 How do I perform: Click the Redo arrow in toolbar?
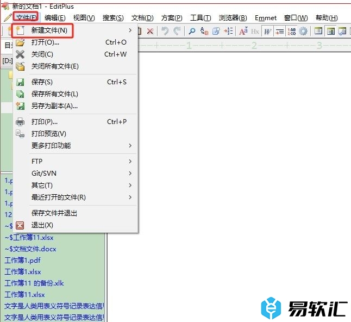coord(177,31)
